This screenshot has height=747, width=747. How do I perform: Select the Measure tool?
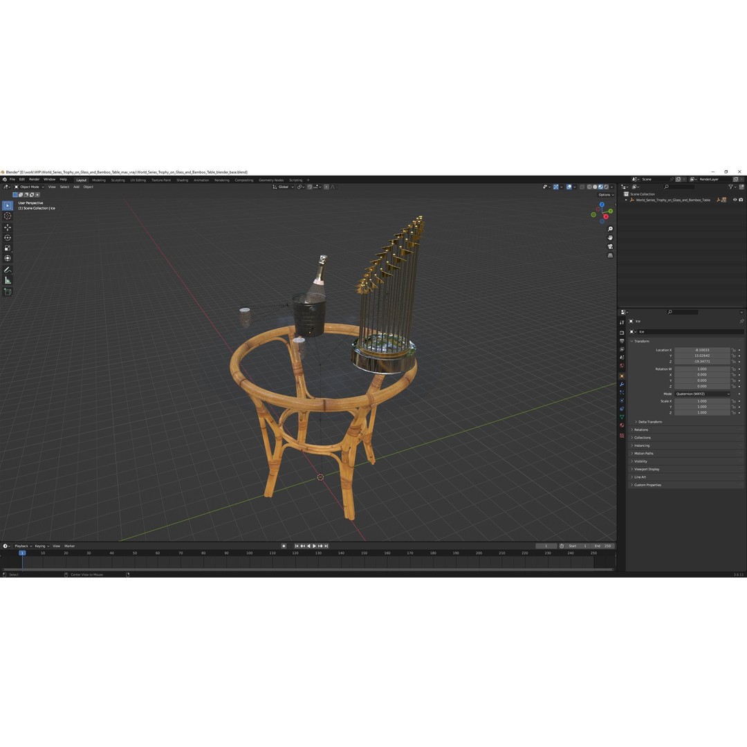[8, 280]
